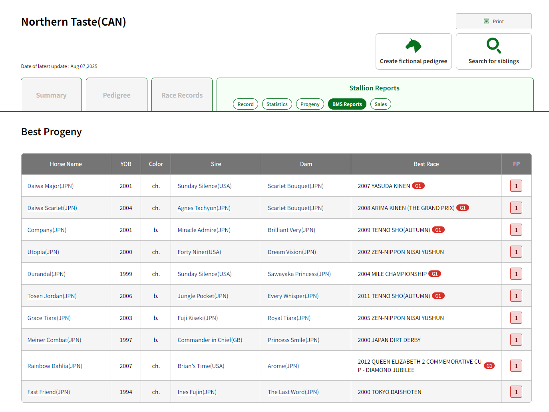
Task: Select the BMS Reports sub-tab
Action: pyautogui.click(x=347, y=104)
